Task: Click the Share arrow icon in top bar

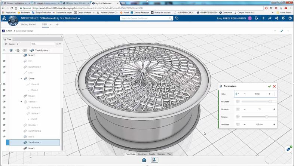Action: click(x=270, y=18)
